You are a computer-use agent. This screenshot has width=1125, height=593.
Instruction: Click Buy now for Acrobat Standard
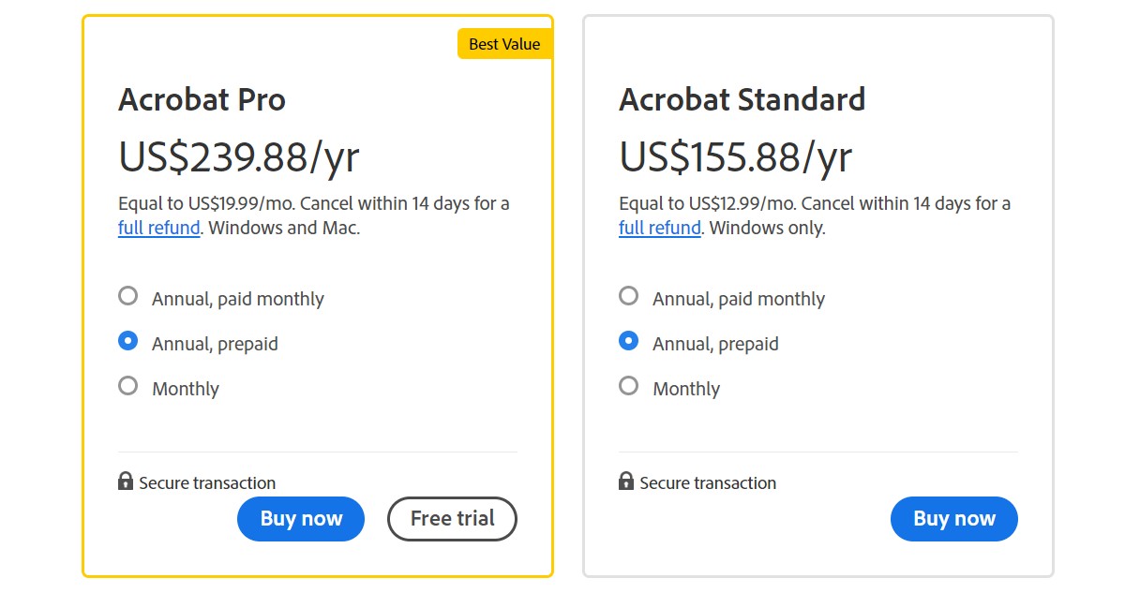[x=953, y=518]
